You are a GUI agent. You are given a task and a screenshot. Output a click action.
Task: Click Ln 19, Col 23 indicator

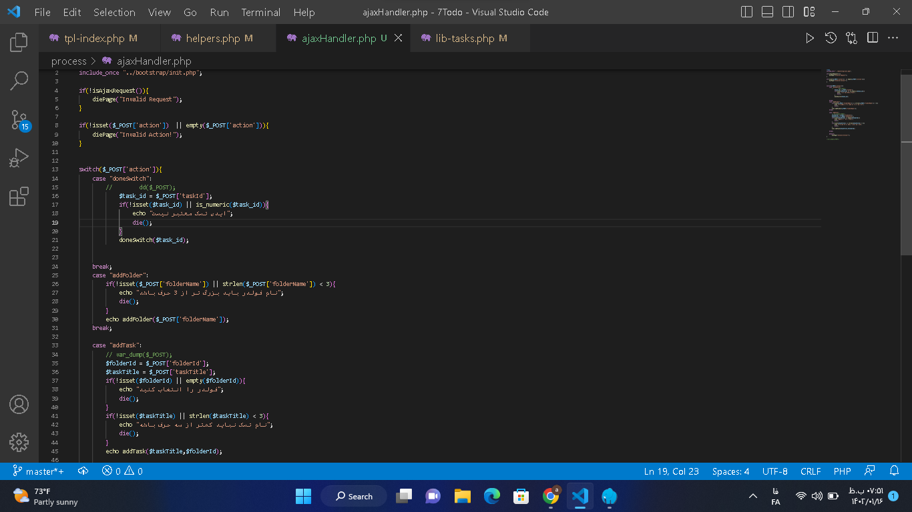(672, 471)
